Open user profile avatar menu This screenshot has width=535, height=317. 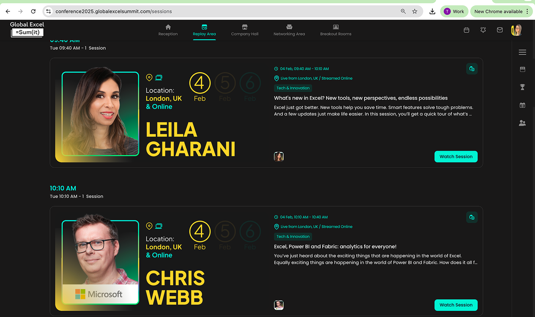516,30
